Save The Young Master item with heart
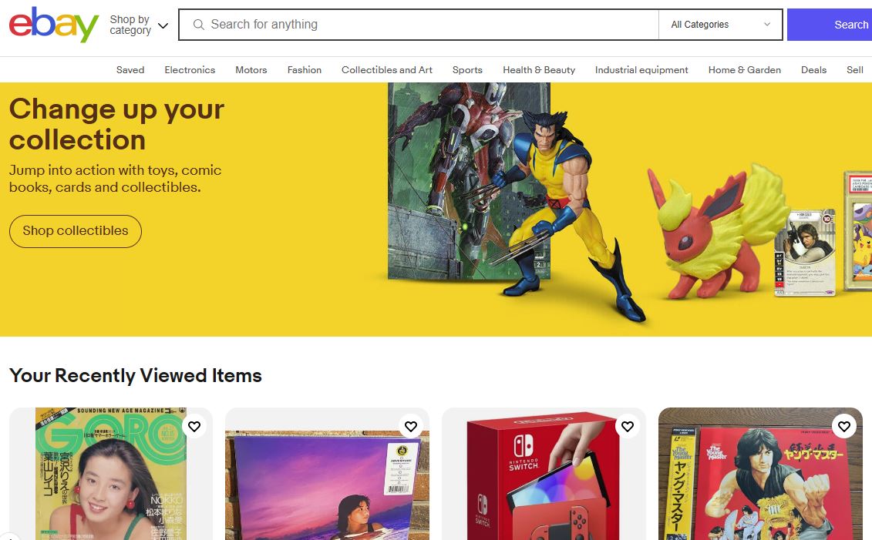 [844, 426]
